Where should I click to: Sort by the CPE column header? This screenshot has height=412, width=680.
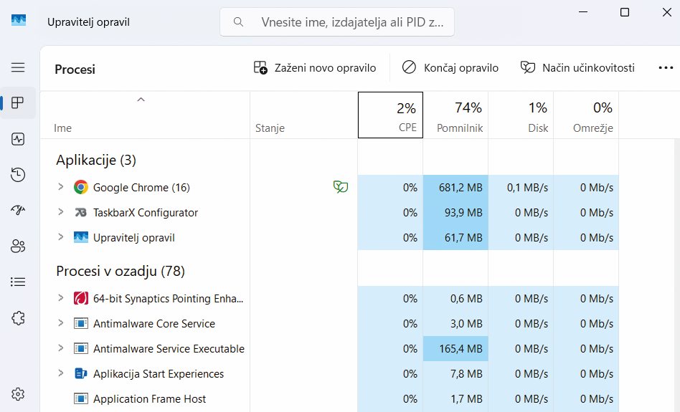pyautogui.click(x=390, y=115)
